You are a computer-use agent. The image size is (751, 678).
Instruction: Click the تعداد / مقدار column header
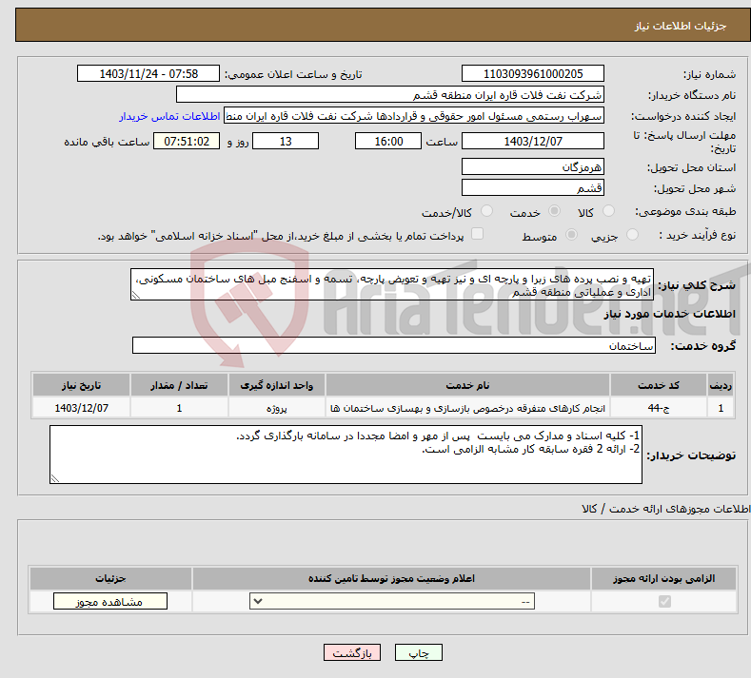179,385
